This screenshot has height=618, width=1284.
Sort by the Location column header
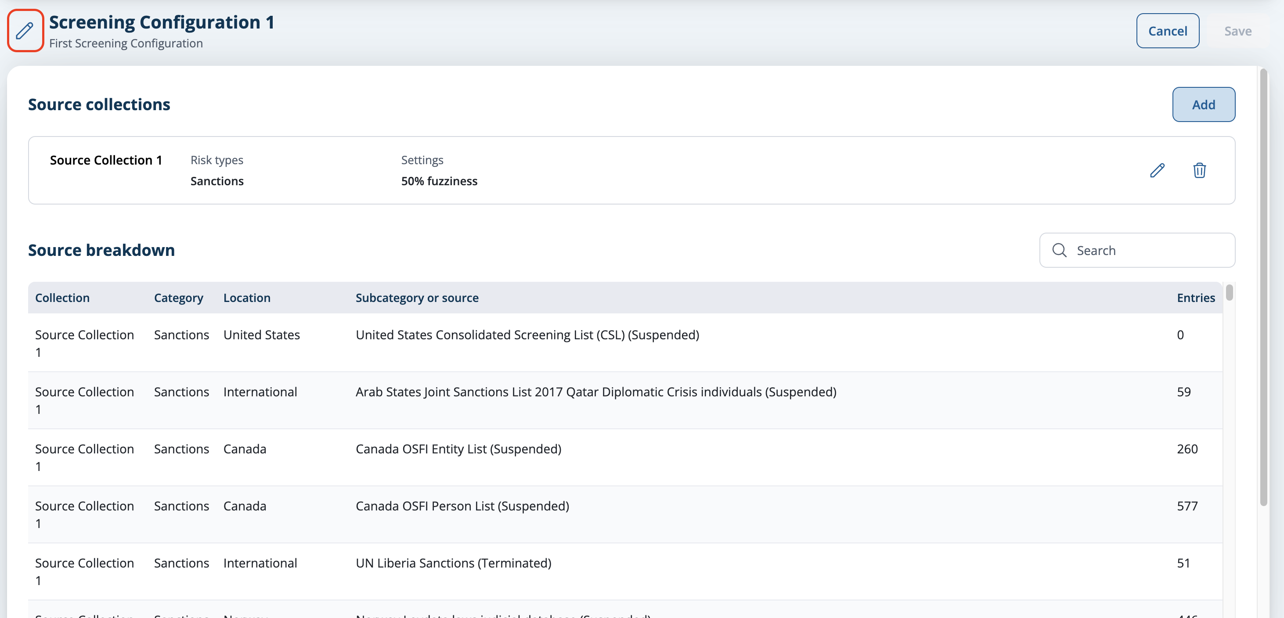247,298
